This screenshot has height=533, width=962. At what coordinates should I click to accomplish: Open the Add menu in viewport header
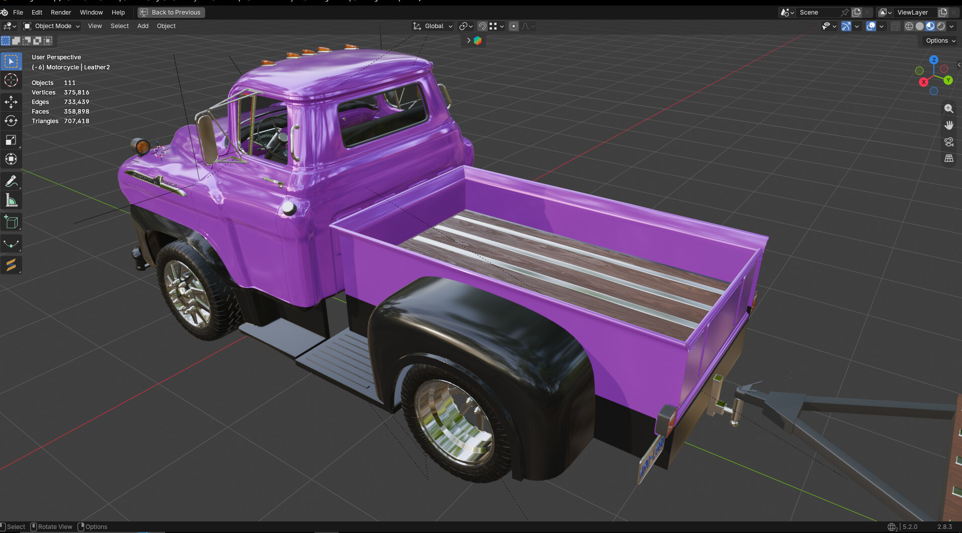(x=143, y=26)
